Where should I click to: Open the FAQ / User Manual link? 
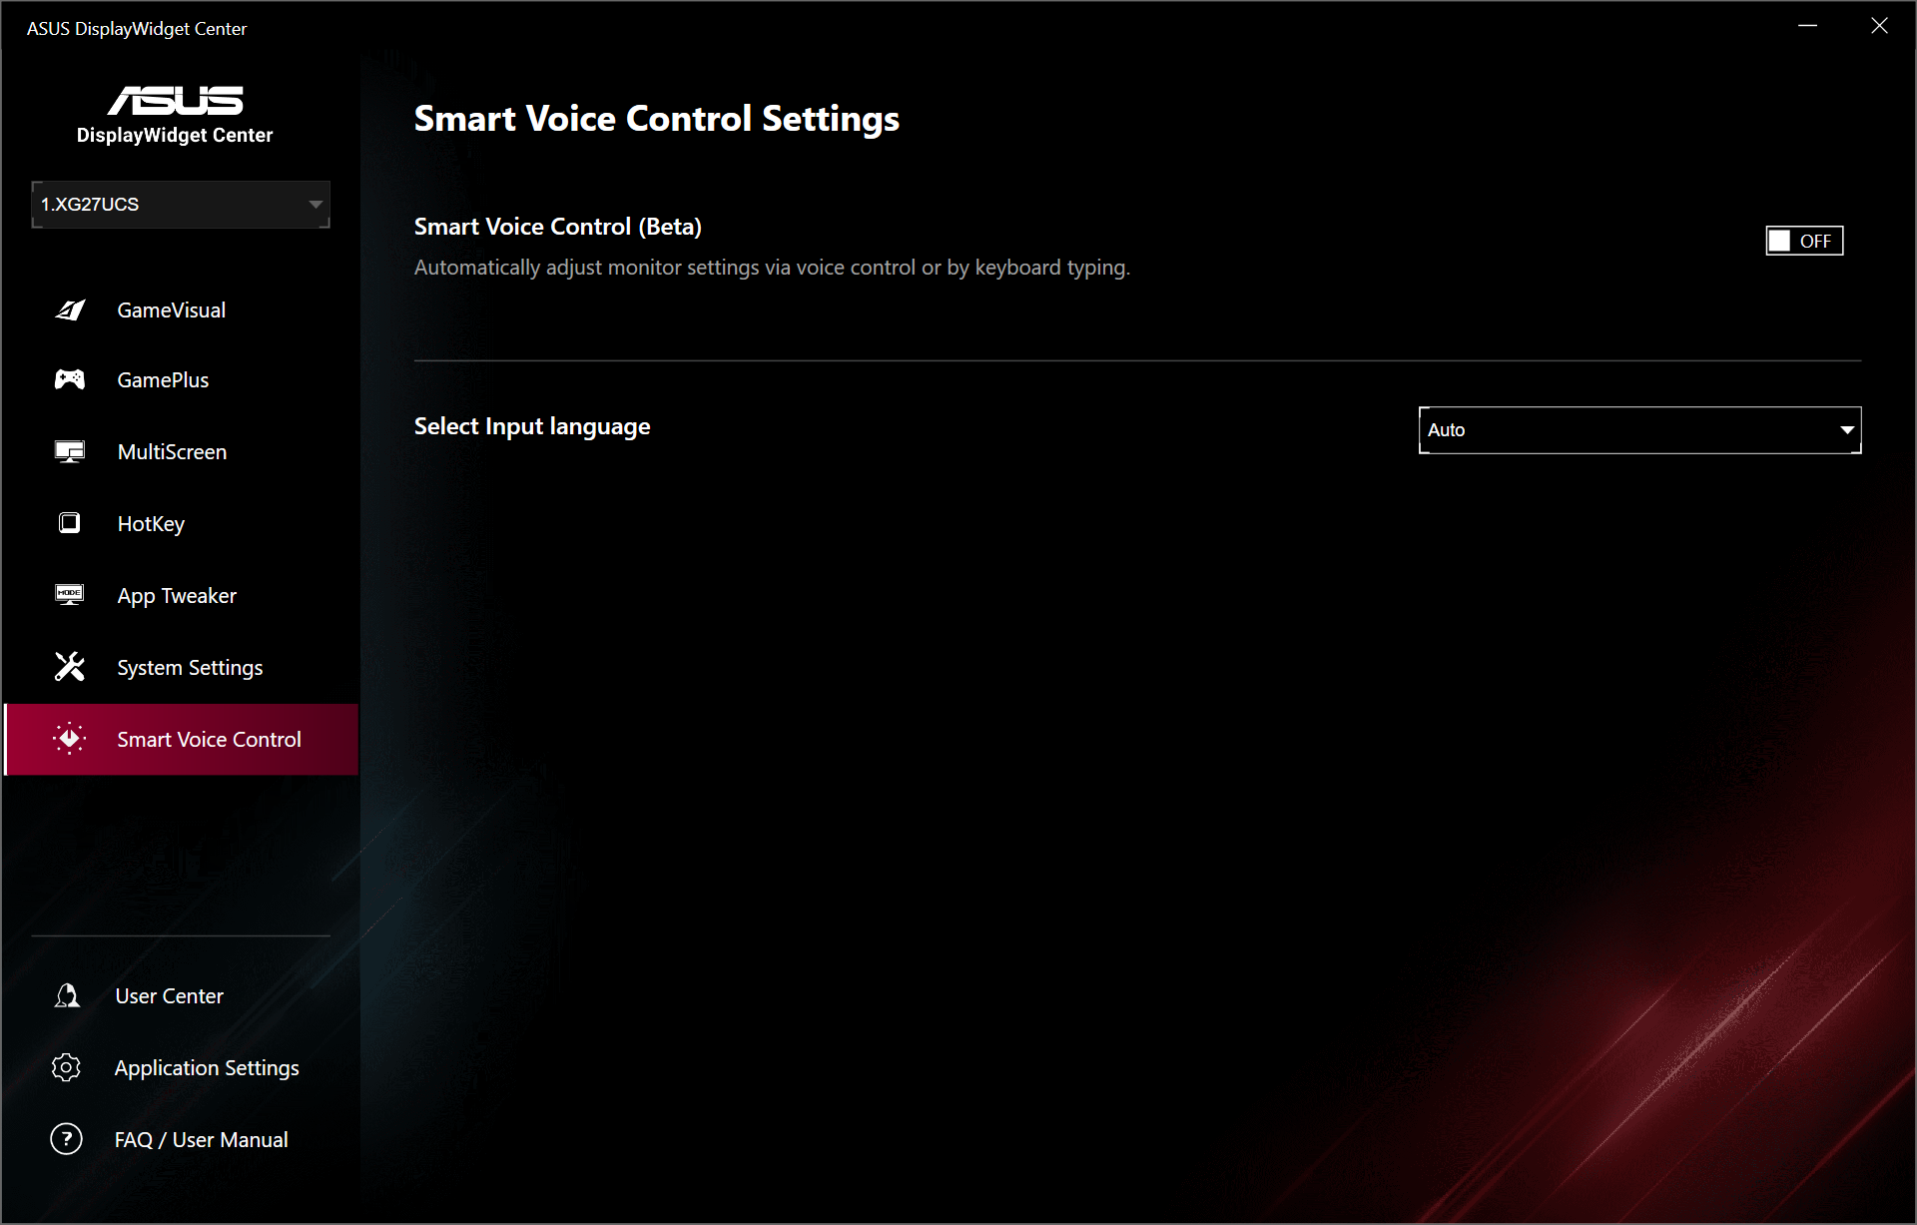(201, 1139)
